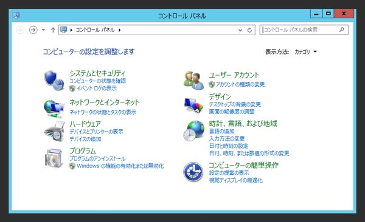Click the Control Panel icon in address bar
The height and width of the screenshot is (222, 365).
point(63,30)
